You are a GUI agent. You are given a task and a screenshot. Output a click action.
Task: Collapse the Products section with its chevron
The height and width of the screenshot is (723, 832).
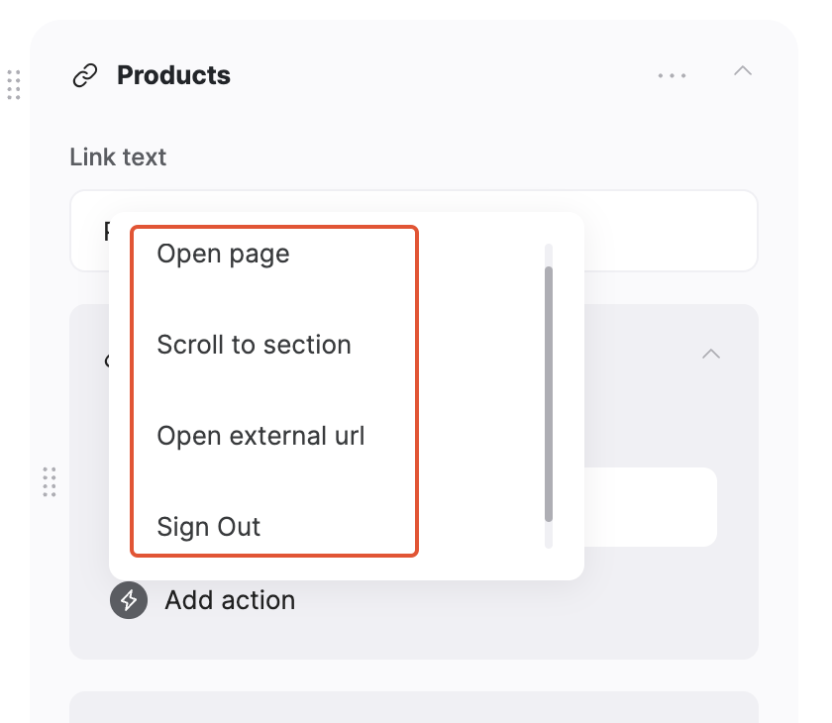[x=743, y=72]
